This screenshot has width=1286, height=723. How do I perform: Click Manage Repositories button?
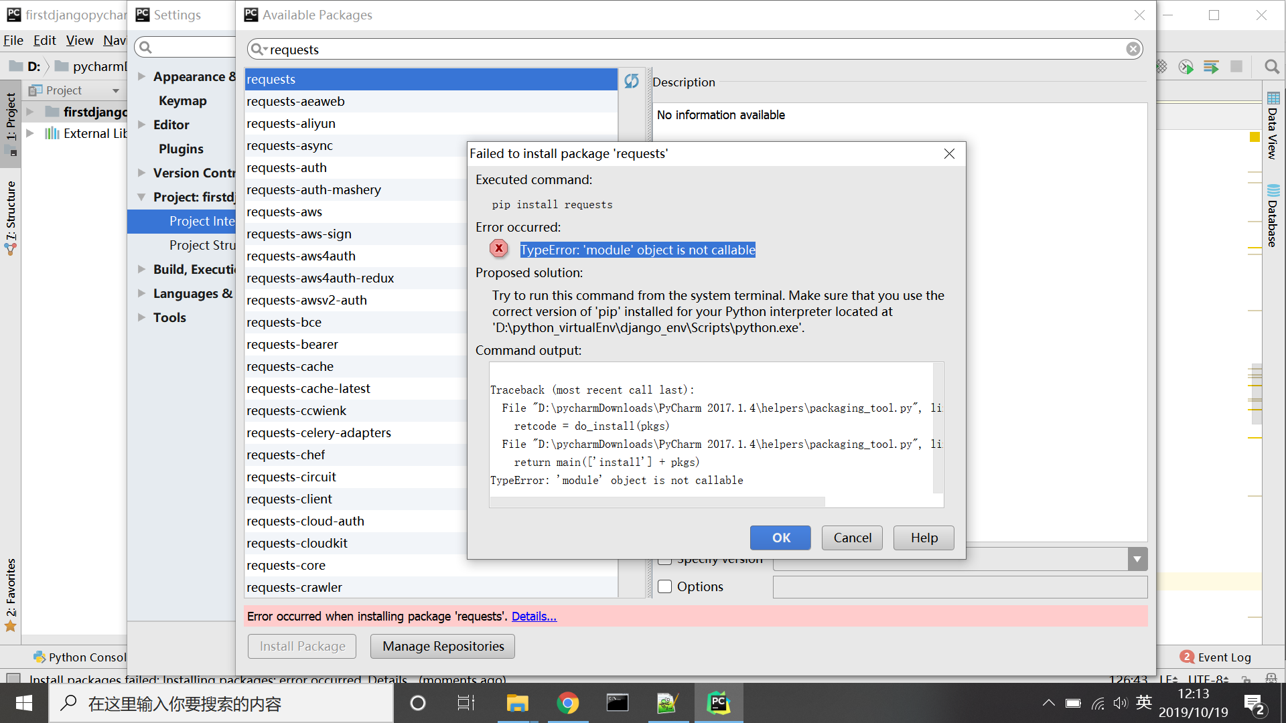coord(443,646)
